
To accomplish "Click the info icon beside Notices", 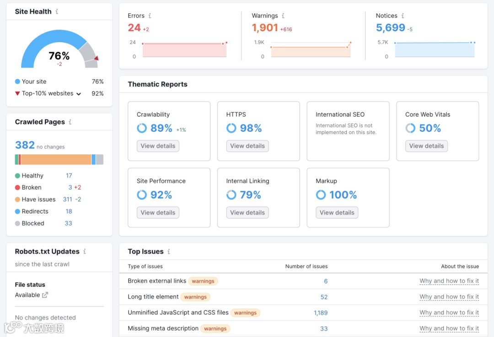I will (403, 16).
